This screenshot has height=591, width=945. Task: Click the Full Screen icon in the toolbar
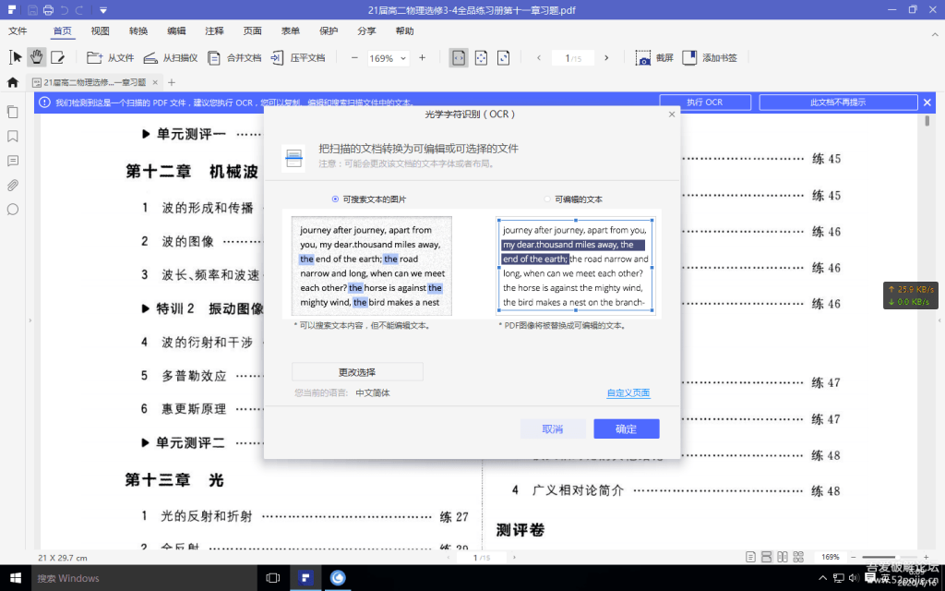[503, 58]
